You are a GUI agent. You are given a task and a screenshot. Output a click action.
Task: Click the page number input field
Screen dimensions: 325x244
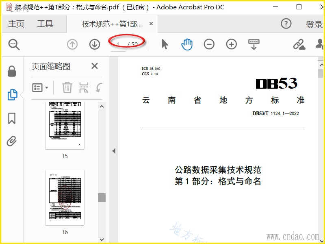pyautogui.click(x=118, y=44)
